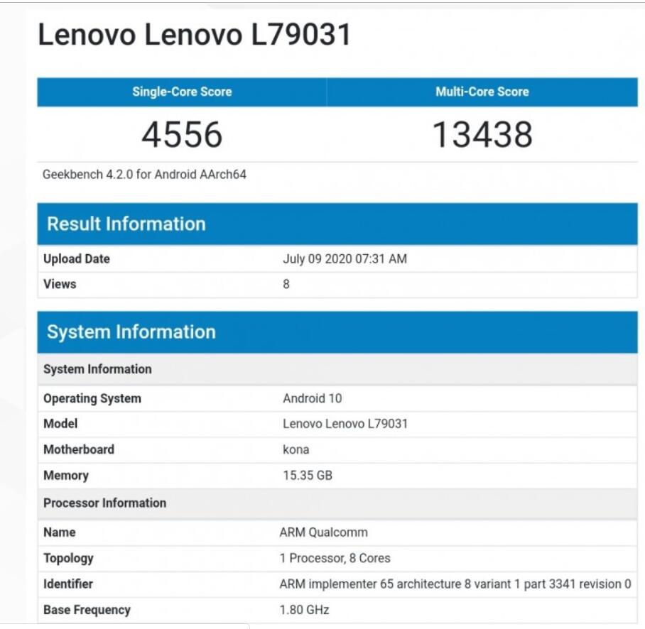The image size is (645, 629).
Task: Click the Result Information section header
Action: (337, 224)
